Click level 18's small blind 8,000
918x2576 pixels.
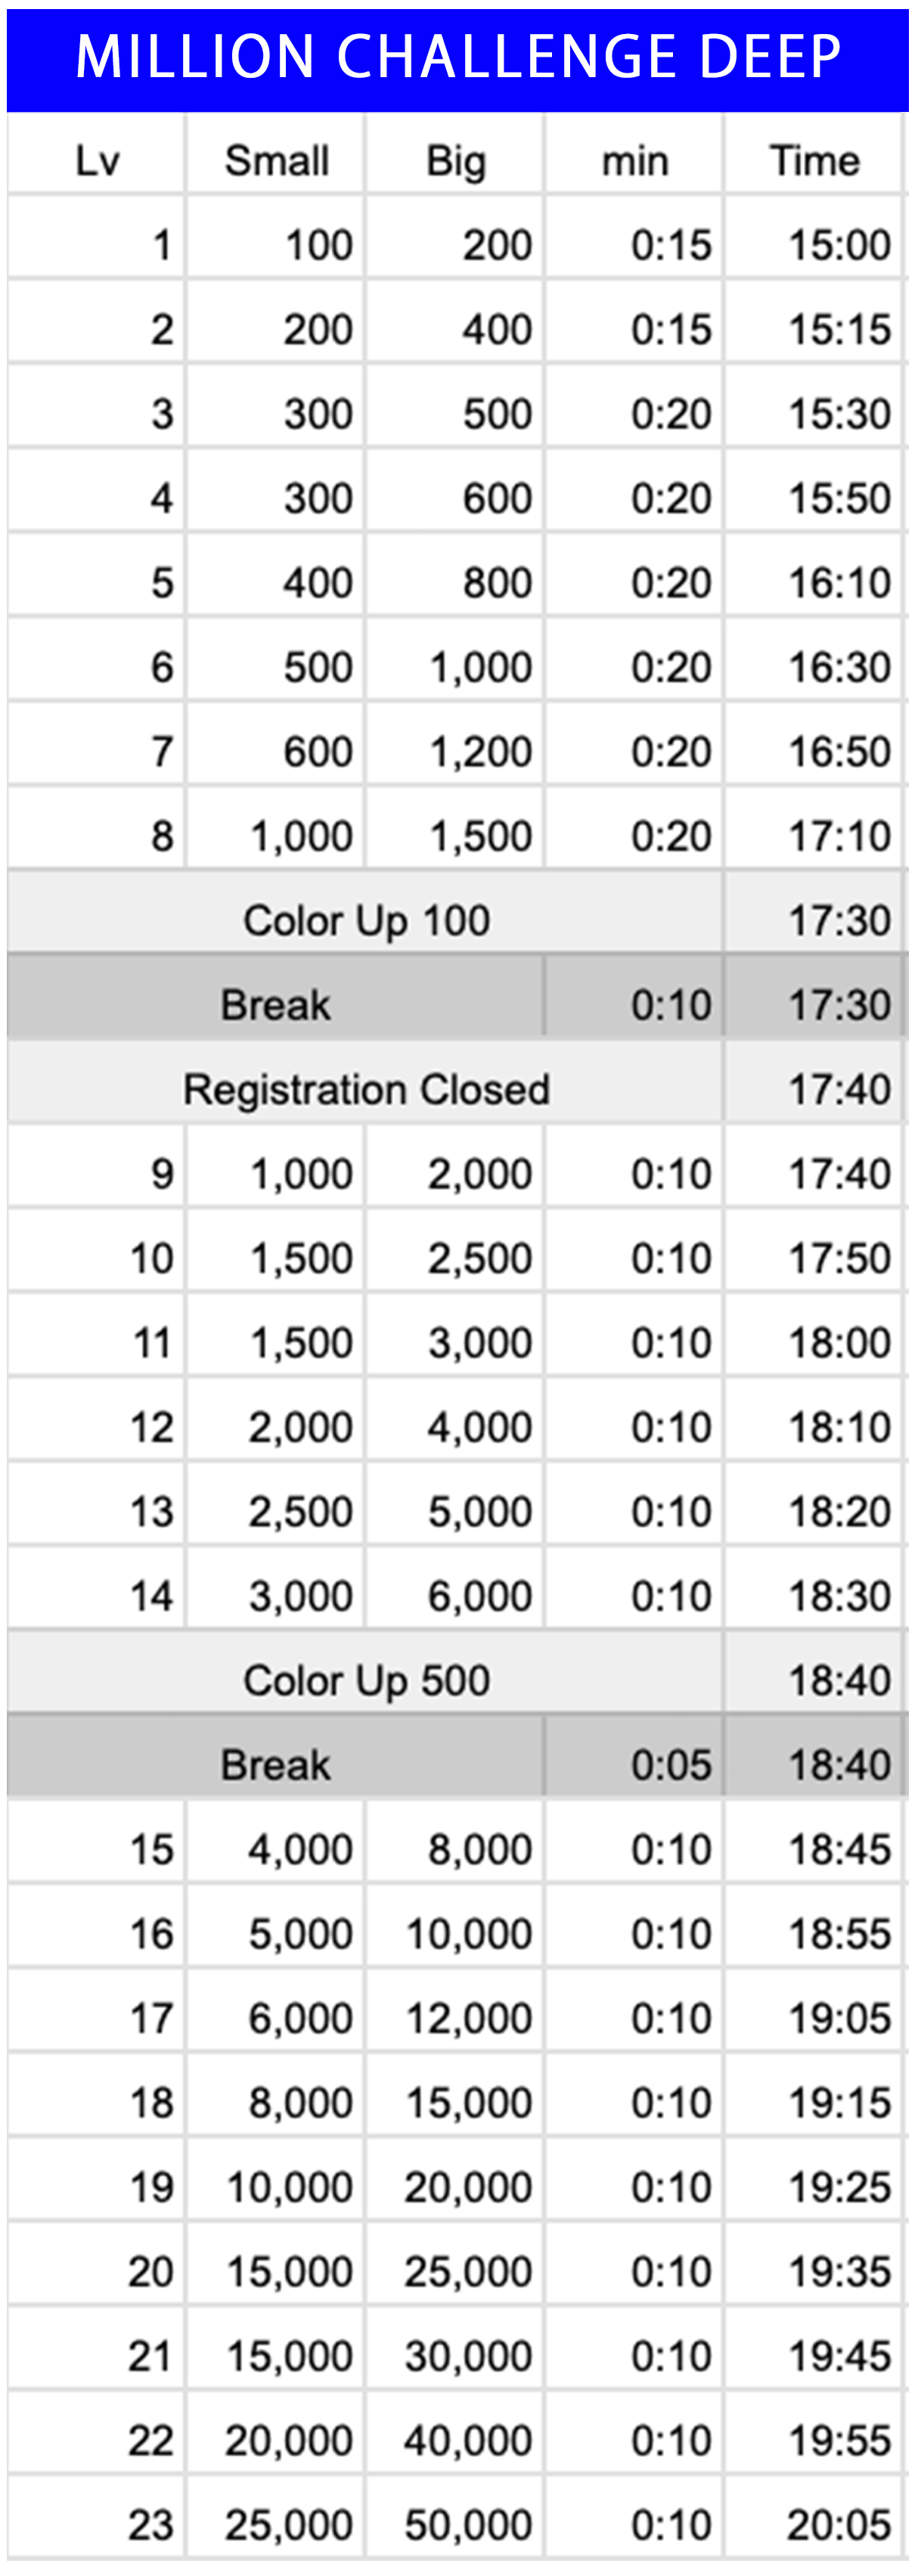pos(301,2103)
